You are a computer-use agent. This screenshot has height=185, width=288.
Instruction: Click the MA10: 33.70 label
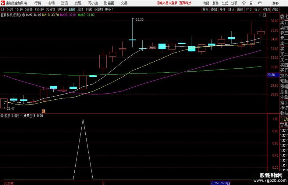[x=51, y=15]
